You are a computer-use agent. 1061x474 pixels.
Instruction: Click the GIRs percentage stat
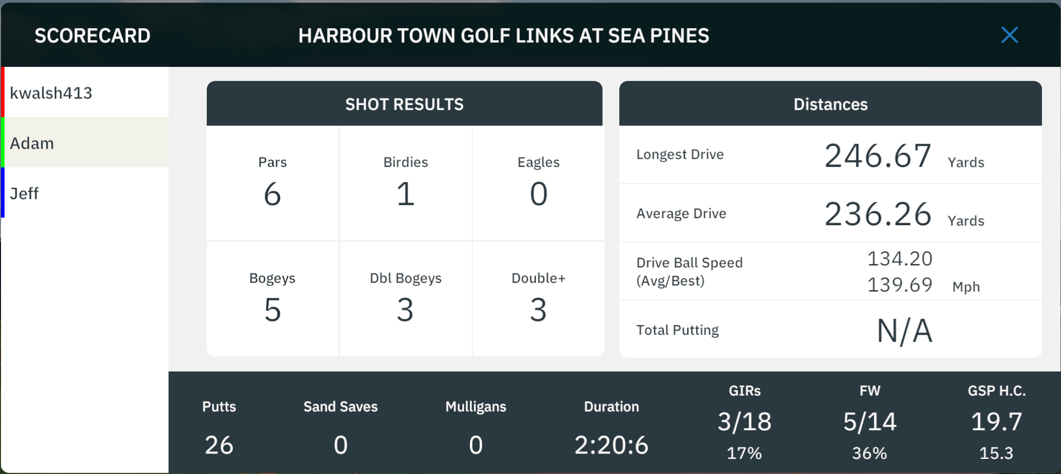[745, 453]
